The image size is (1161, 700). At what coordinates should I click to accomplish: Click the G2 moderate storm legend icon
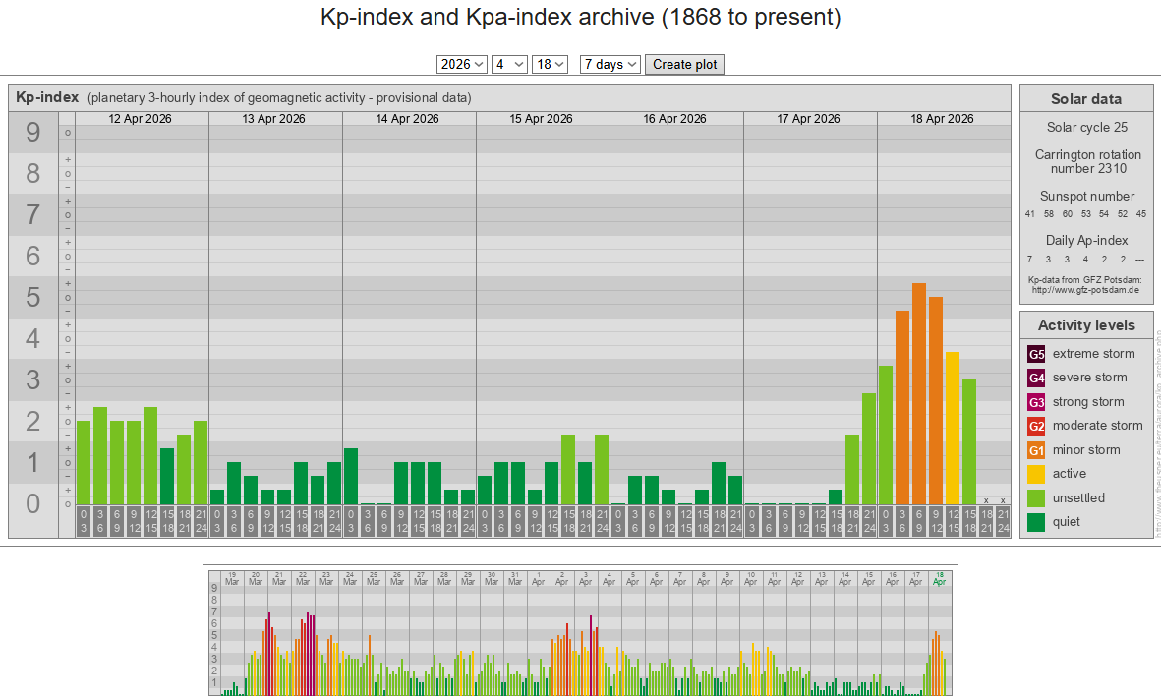click(x=1036, y=426)
